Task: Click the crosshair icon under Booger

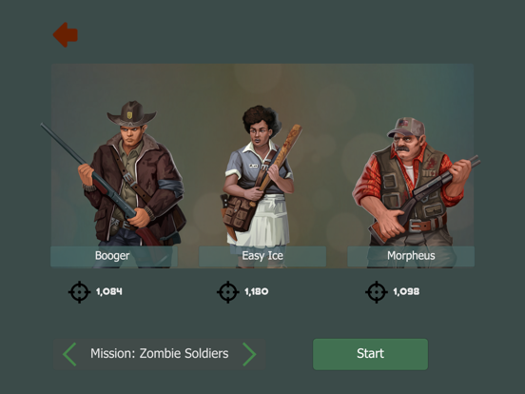Action: click(79, 292)
